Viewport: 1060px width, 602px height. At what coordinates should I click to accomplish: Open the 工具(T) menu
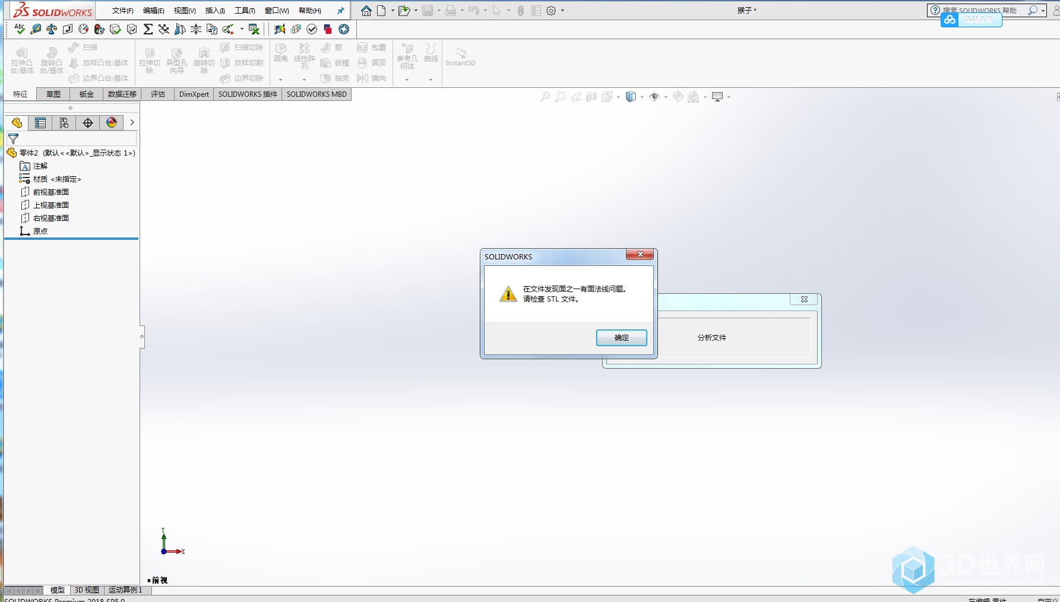(x=245, y=11)
